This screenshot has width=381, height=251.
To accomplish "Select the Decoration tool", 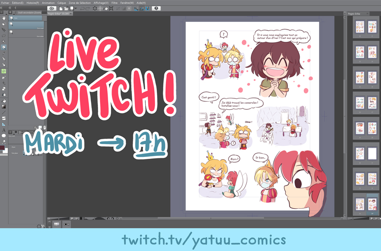I will pos(4,83).
